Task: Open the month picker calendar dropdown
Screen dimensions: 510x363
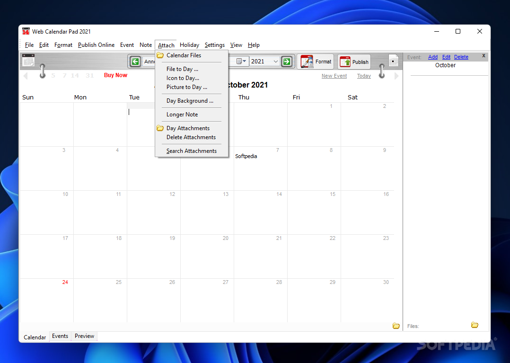Action: pos(241,62)
